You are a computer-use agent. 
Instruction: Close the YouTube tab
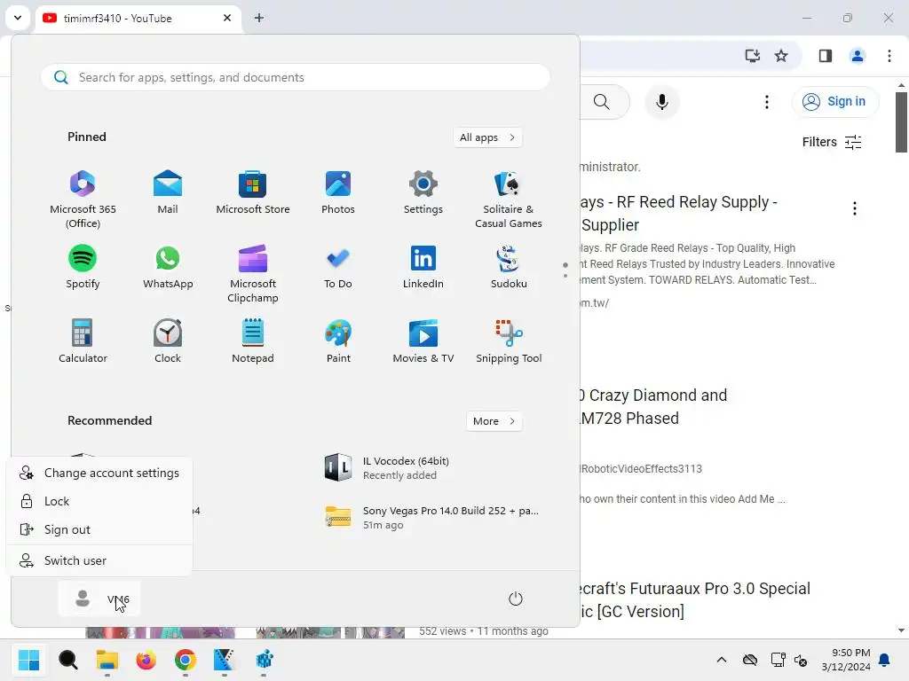pos(227,18)
